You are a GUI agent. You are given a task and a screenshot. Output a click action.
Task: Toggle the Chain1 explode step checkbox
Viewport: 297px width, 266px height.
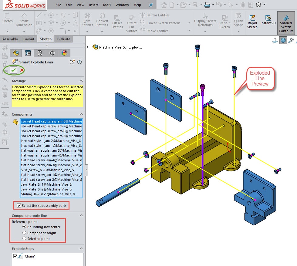click(x=16, y=256)
